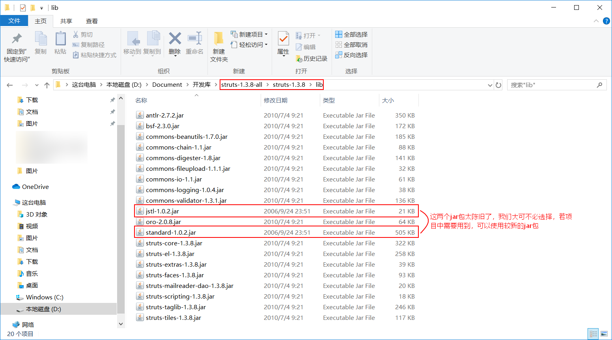Switch to View (查看) tab
Viewport: 612px width, 340px height.
click(92, 21)
